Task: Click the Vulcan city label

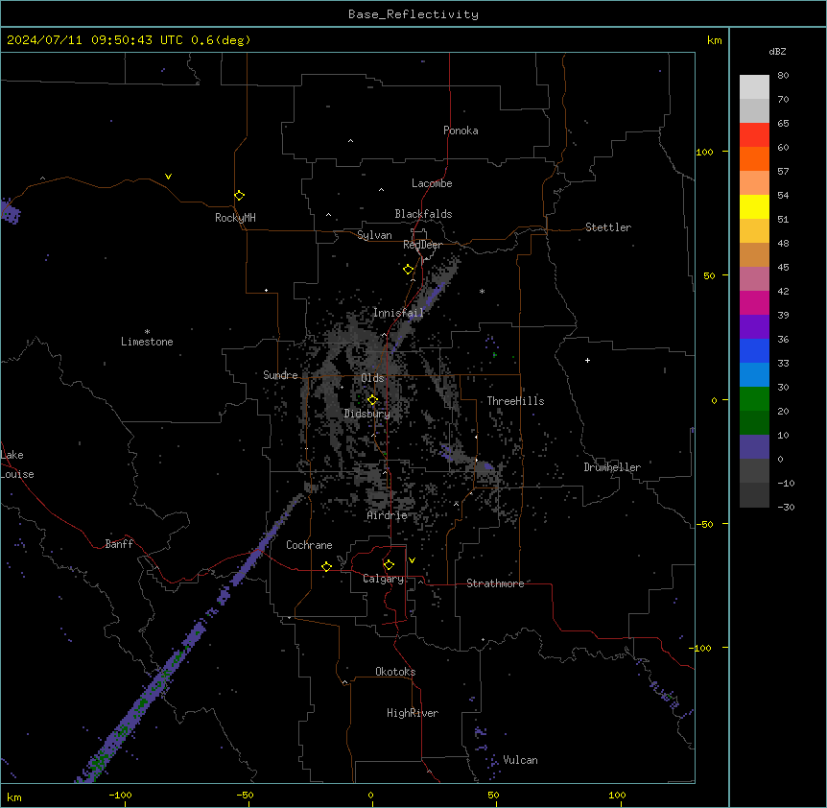Action: (x=521, y=760)
